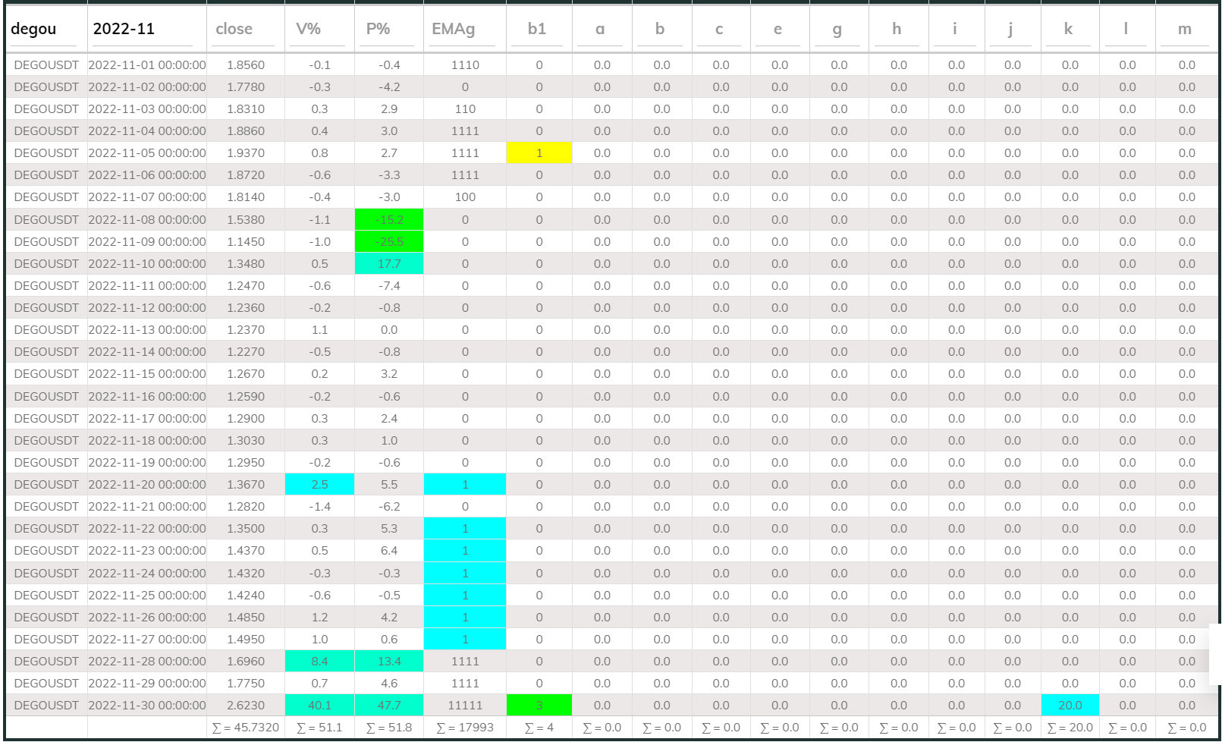1222x742 pixels.
Task: Click the green b1 cell on 2022-11-30
Action: [x=539, y=706]
